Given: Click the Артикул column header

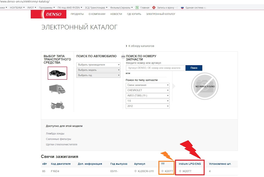Looking at the screenshot, I should point(140,164).
